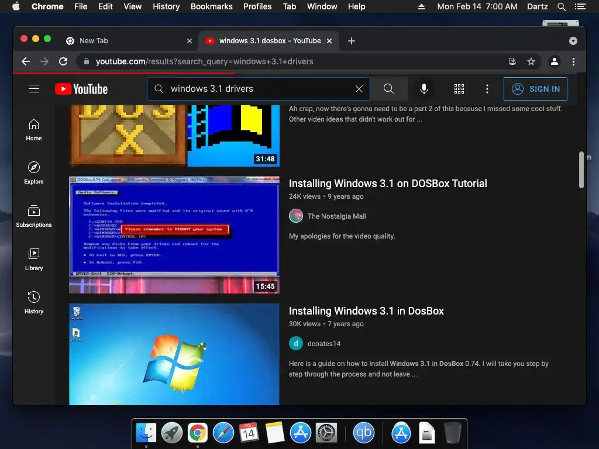Click the browser forward arrow
Viewport: 599px width, 449px height.
44,61
